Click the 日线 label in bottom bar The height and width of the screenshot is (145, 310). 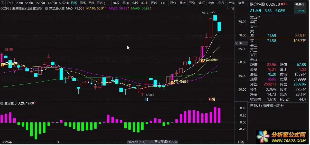click(x=241, y=142)
